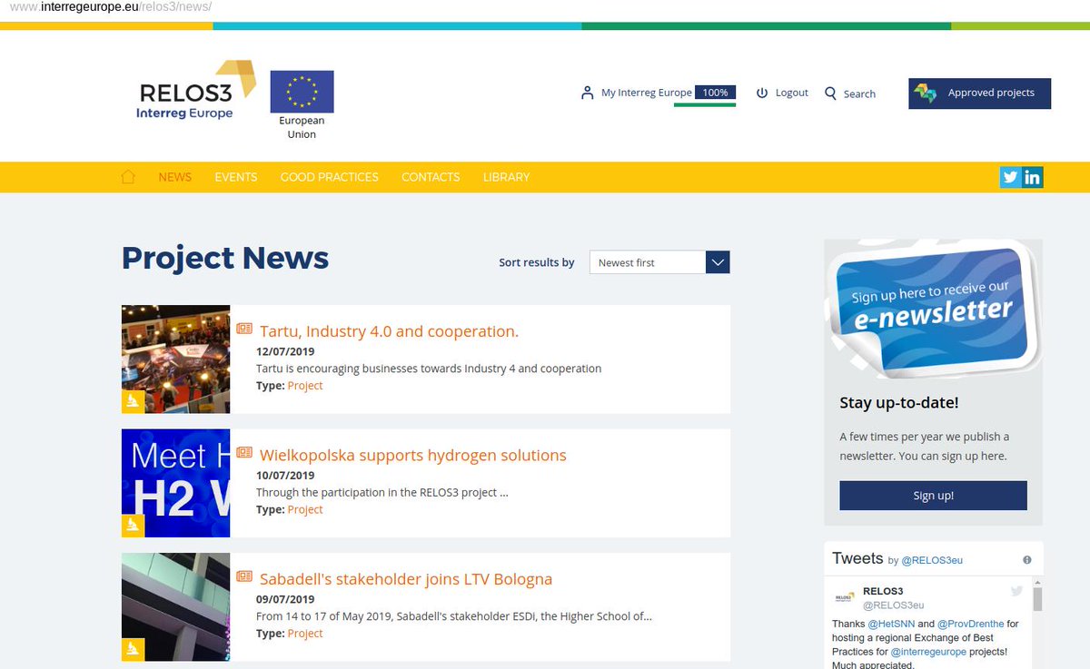Click news icon beside Tartu article title
Screen dimensions: 1090x669
click(244, 329)
